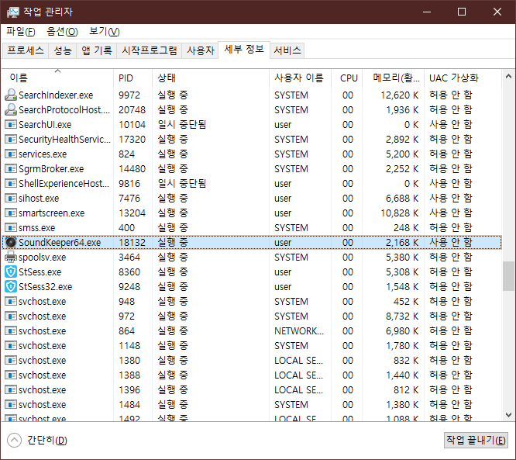
Task: Click the services.exe process icon
Action: [x=11, y=154]
